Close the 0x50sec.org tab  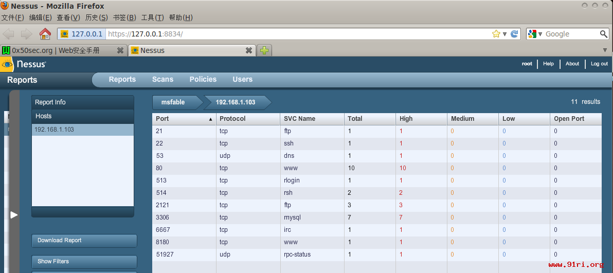click(x=120, y=50)
